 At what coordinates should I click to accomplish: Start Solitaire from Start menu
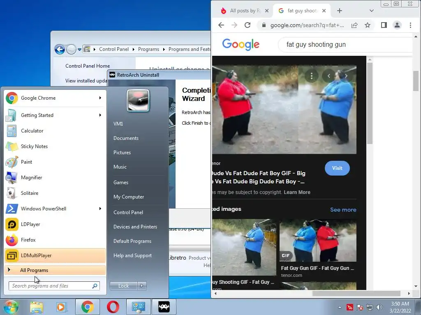click(55, 193)
